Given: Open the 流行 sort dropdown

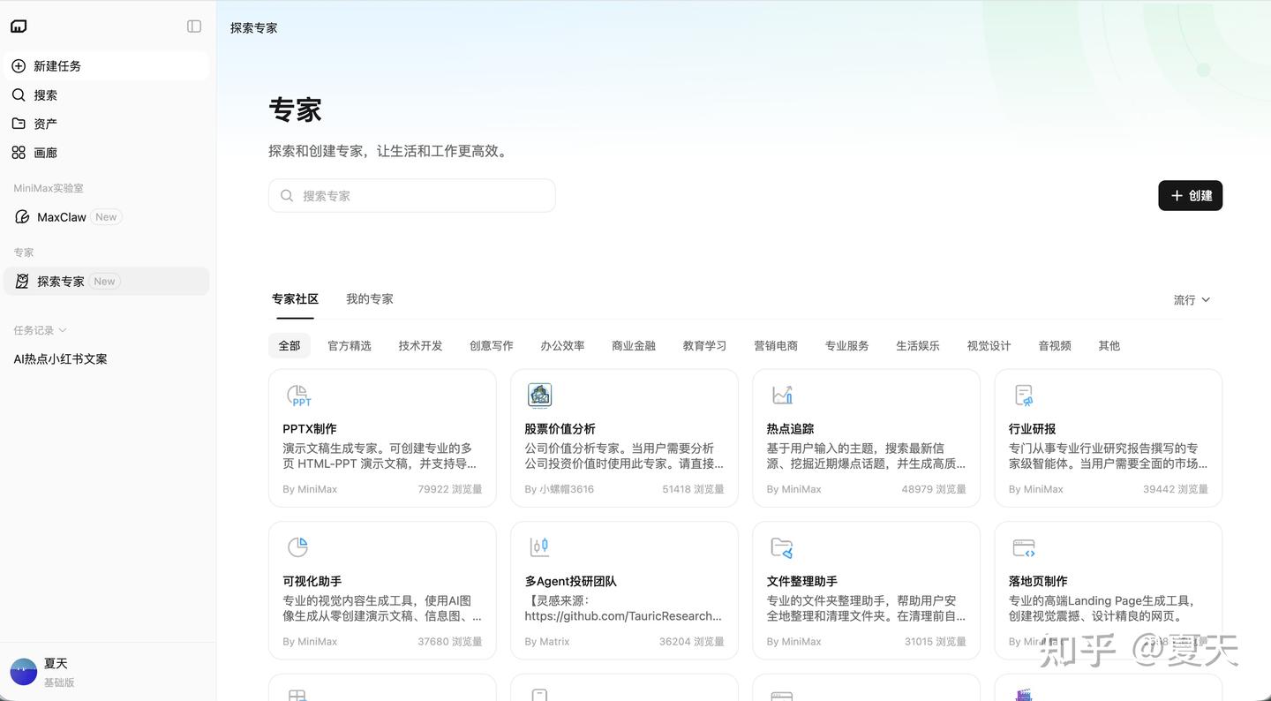Looking at the screenshot, I should (x=1192, y=300).
